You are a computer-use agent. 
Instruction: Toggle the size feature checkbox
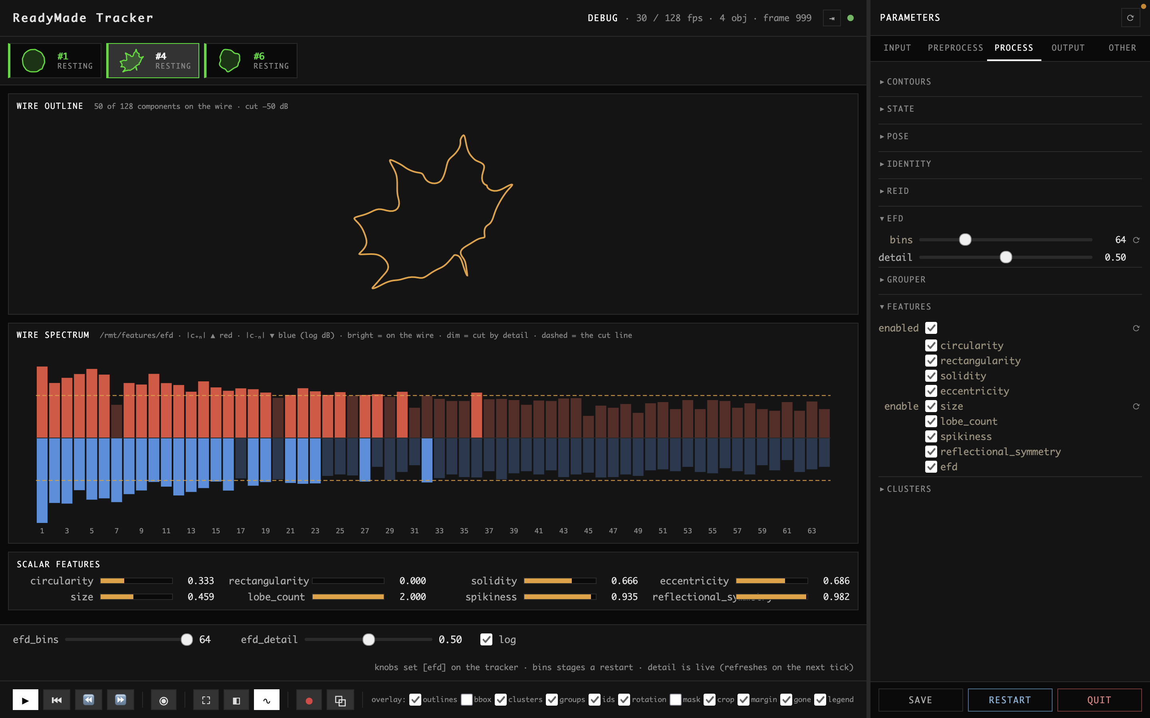[x=931, y=406]
